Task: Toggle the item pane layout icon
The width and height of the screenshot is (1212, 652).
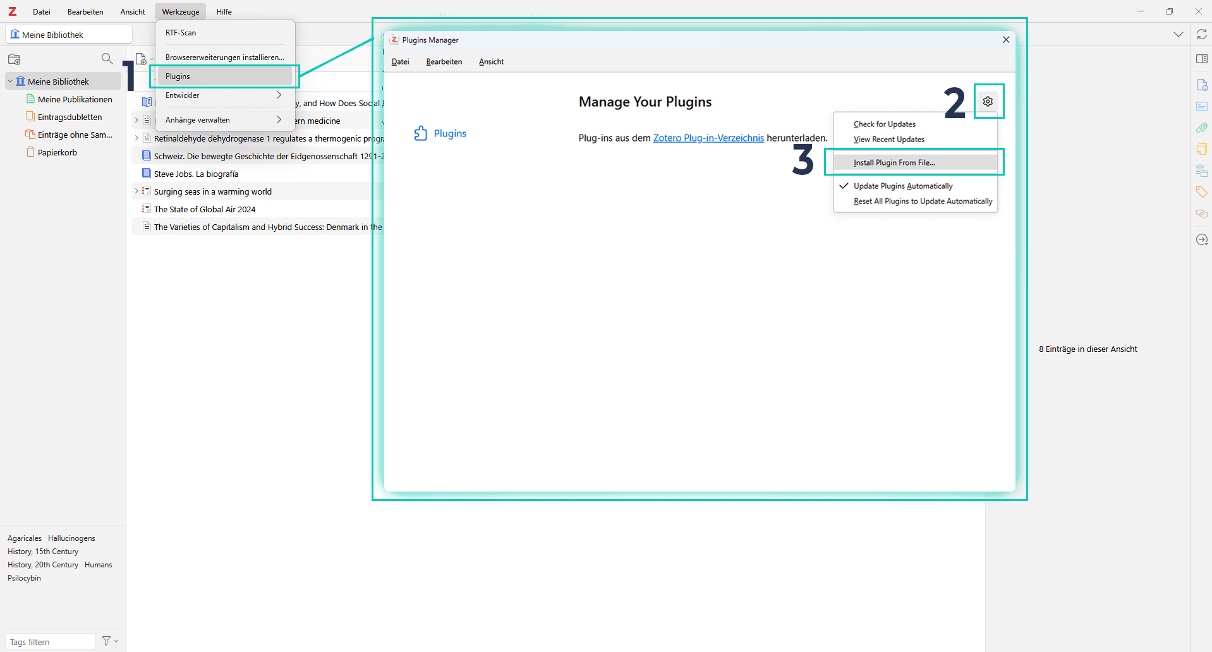Action: pyautogui.click(x=1201, y=59)
